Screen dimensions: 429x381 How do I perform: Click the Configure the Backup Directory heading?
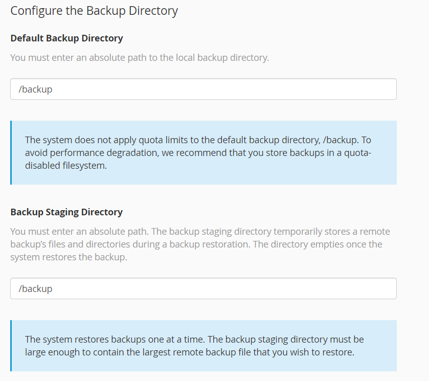point(94,11)
